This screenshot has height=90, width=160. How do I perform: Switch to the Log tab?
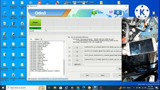31,39
